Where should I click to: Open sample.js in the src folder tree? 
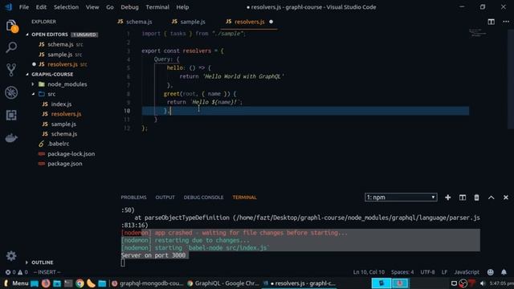coord(63,124)
